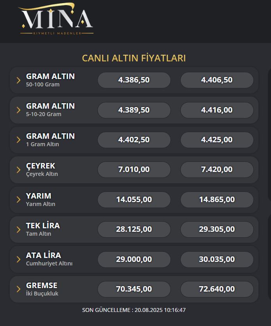Select the TEK LİRA Tam Altın label

43,229
